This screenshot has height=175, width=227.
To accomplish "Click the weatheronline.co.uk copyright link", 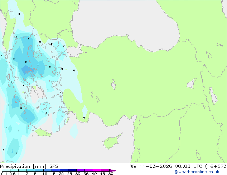I will pyautogui.click(x=197, y=172).
